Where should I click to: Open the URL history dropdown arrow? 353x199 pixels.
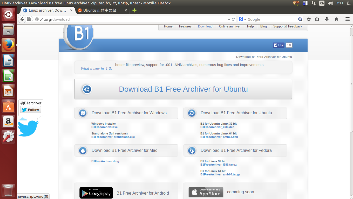pyautogui.click(x=229, y=19)
